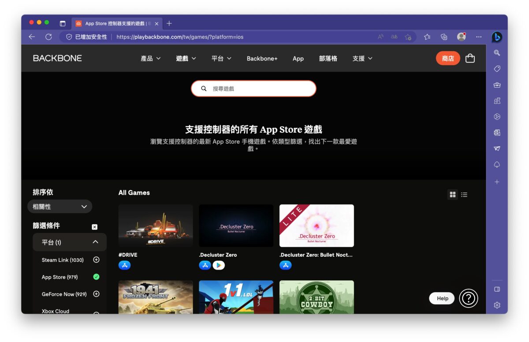Add page to favorites star icon
Image resolution: width=529 pixels, height=342 pixels.
pos(408,37)
